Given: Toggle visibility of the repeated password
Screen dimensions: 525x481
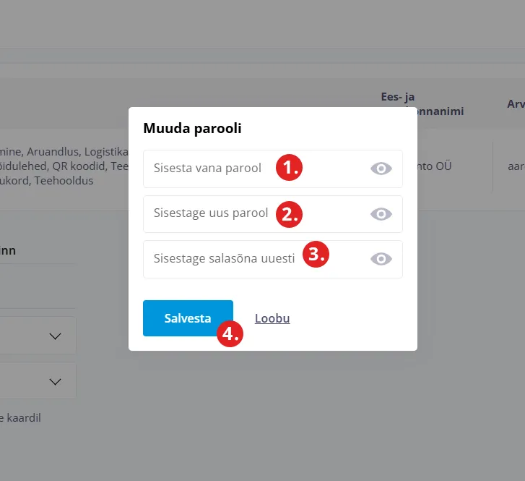Looking at the screenshot, I should tap(381, 259).
